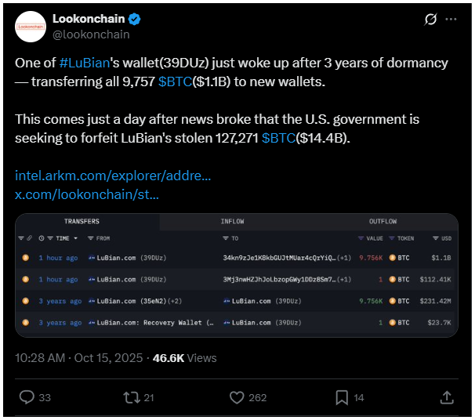Follow the x.com/lookonchain status link
This screenshot has width=475, height=420.
tap(86, 194)
